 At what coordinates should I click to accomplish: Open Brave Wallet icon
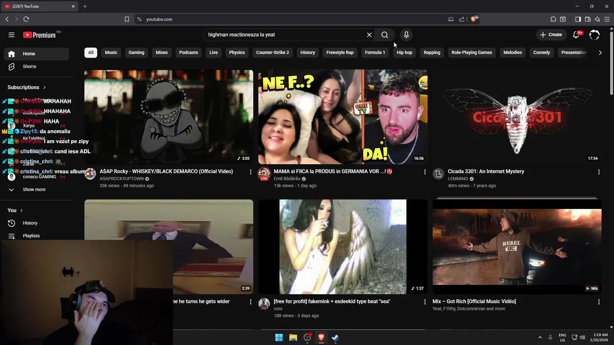[x=588, y=19]
